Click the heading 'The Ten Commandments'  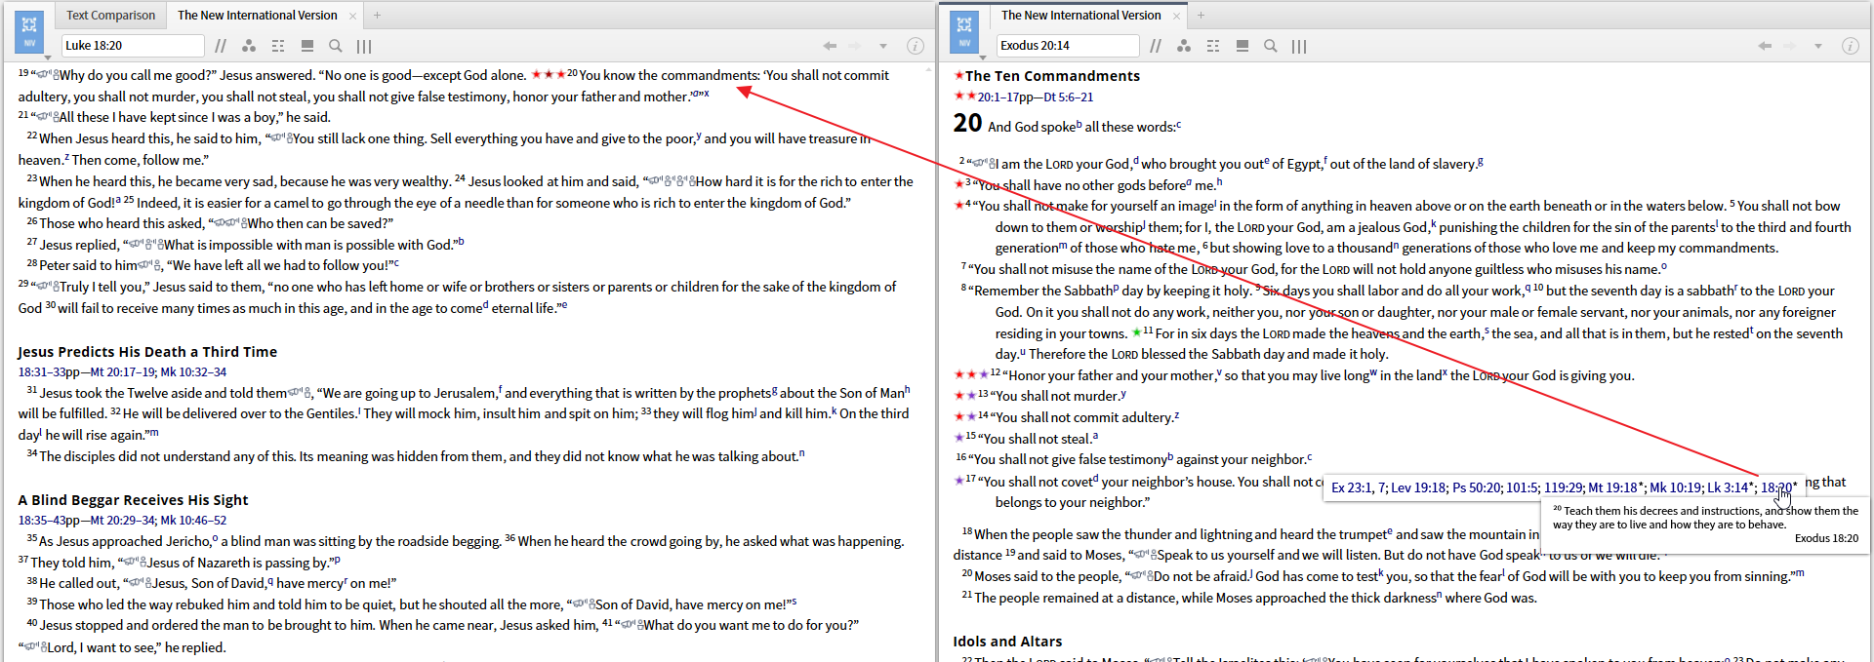[1052, 76]
